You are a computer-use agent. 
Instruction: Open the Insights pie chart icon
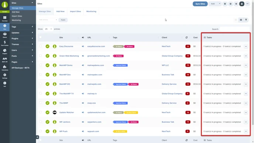[x=5, y=51]
